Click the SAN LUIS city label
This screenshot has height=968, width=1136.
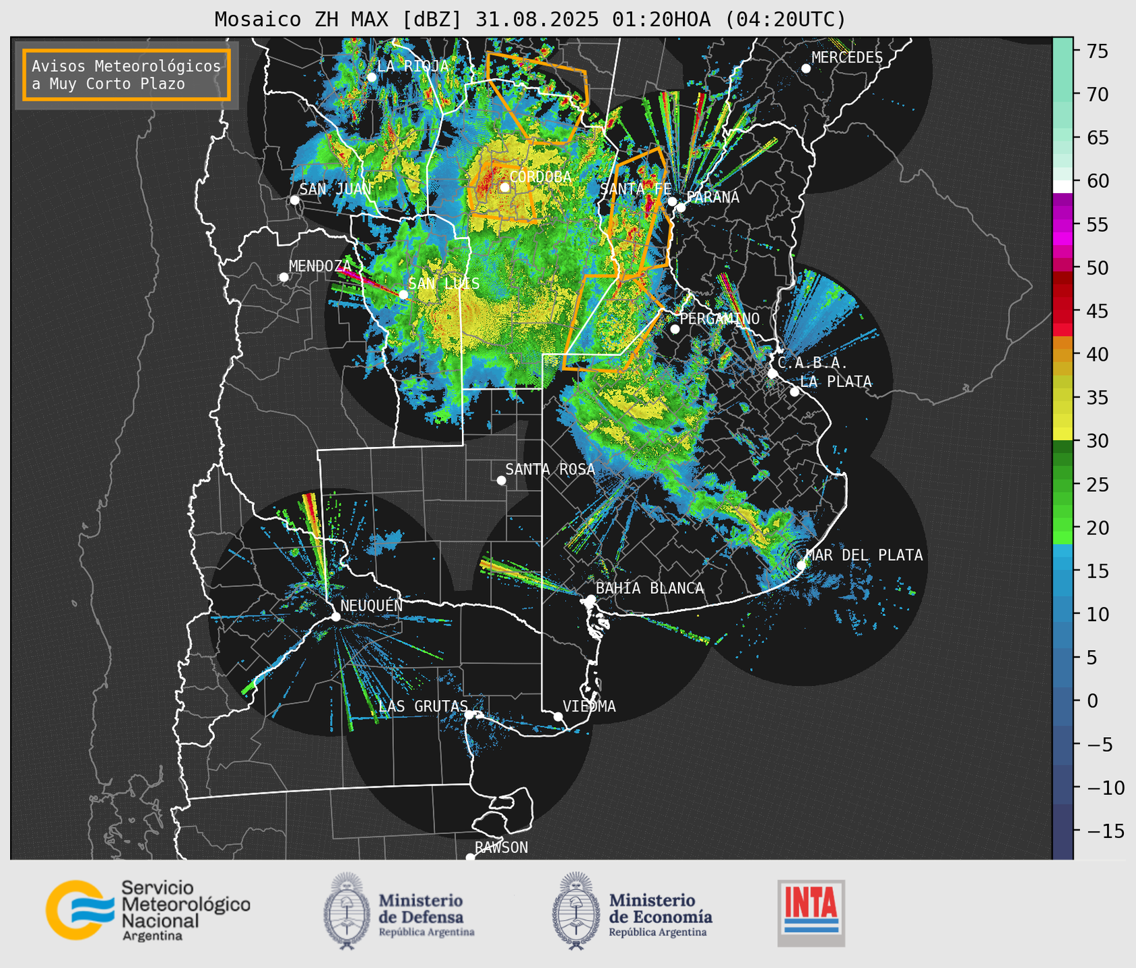click(x=444, y=283)
